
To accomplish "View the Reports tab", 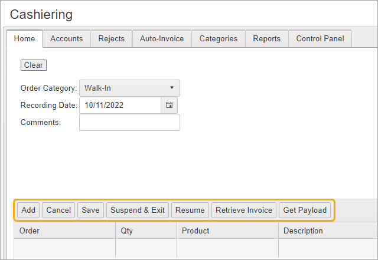I will tap(266, 38).
